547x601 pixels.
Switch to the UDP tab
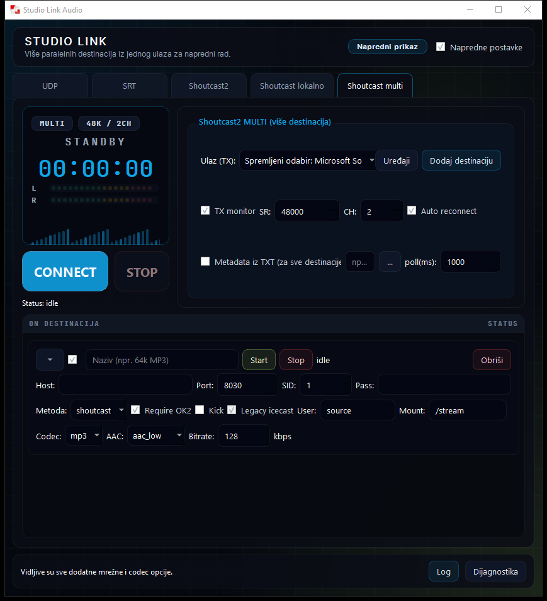[50, 86]
